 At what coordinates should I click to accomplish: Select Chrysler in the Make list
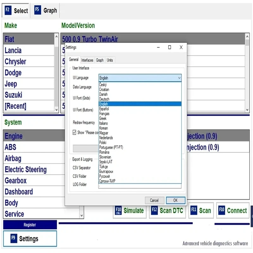29,61
